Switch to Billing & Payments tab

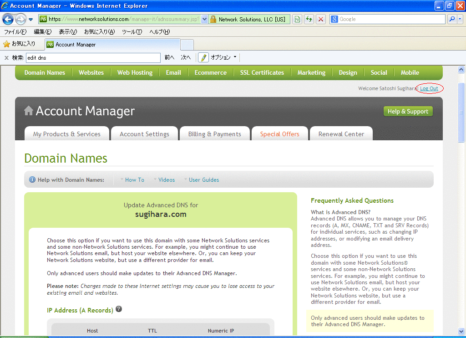pyautogui.click(x=215, y=134)
